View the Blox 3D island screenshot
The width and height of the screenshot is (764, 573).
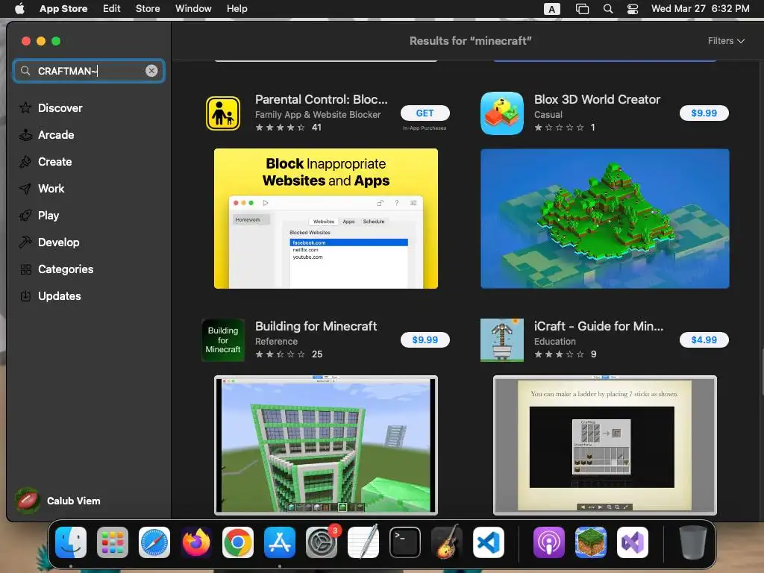click(x=604, y=219)
